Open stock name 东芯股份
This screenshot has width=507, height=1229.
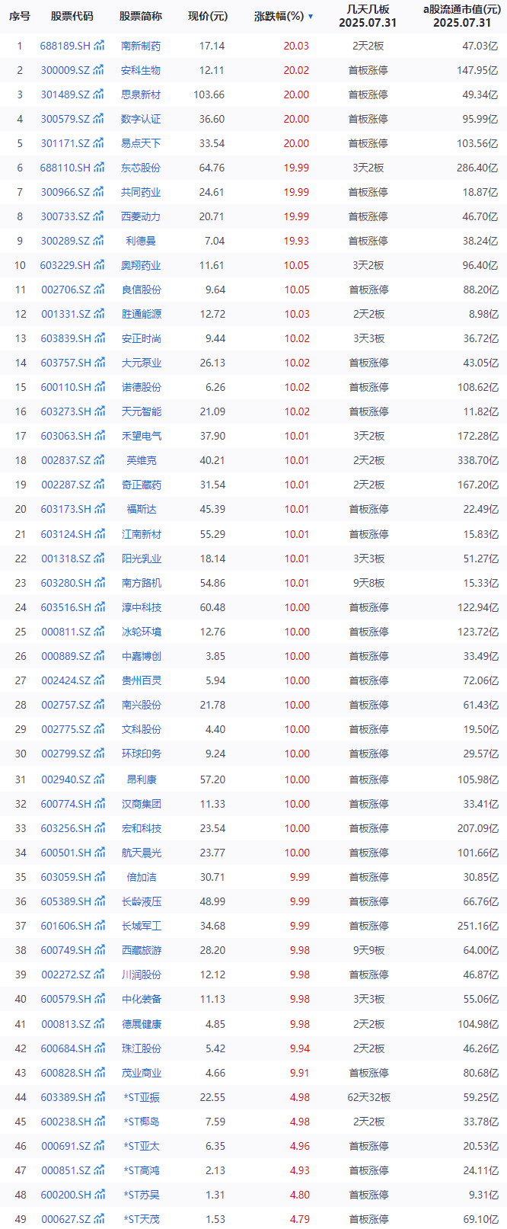[x=141, y=168]
